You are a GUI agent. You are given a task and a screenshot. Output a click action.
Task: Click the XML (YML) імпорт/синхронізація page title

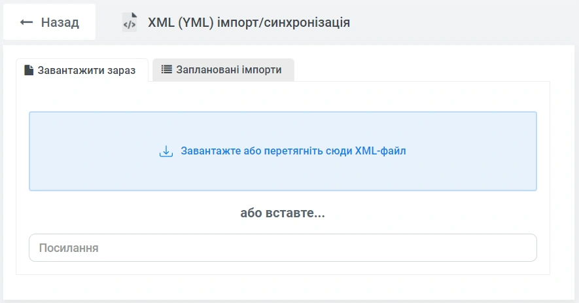pos(249,22)
